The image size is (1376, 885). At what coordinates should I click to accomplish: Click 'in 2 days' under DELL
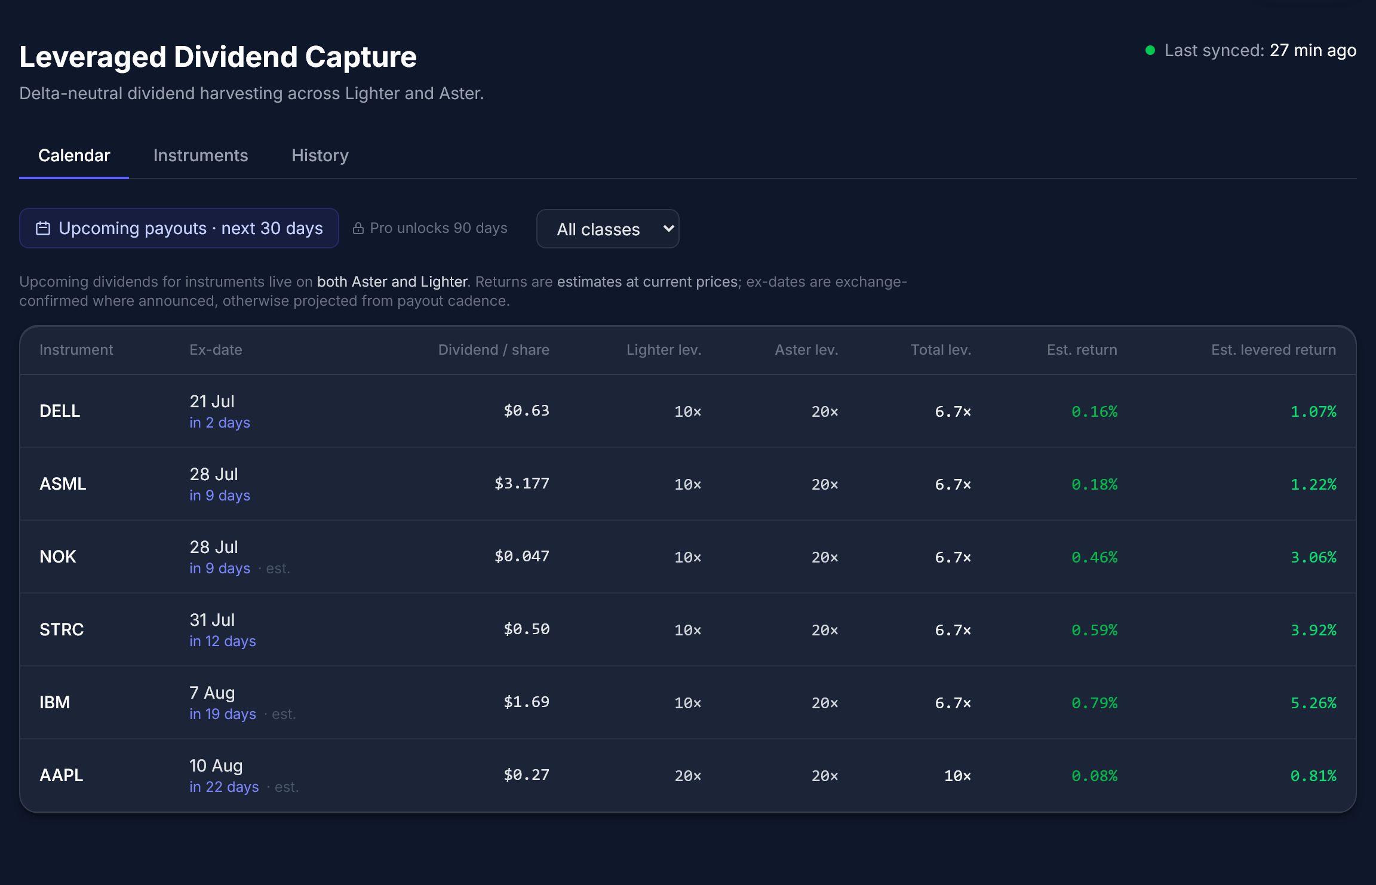220,423
